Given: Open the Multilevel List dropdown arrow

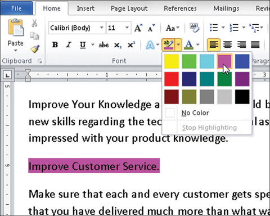Looking at the screenshot, I should [x=262, y=28].
